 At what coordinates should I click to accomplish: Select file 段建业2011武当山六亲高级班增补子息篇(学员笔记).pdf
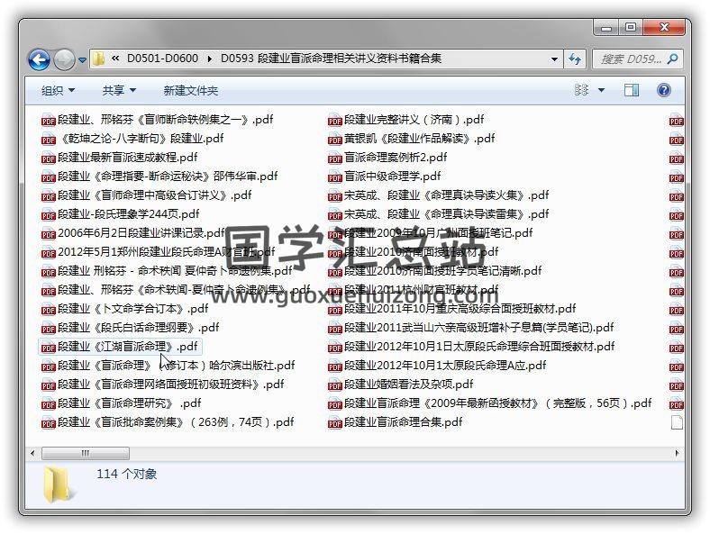(470, 328)
